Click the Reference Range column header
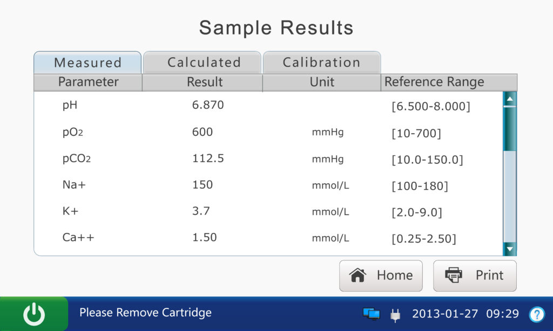Image resolution: width=553 pixels, height=331 pixels. [x=434, y=82]
